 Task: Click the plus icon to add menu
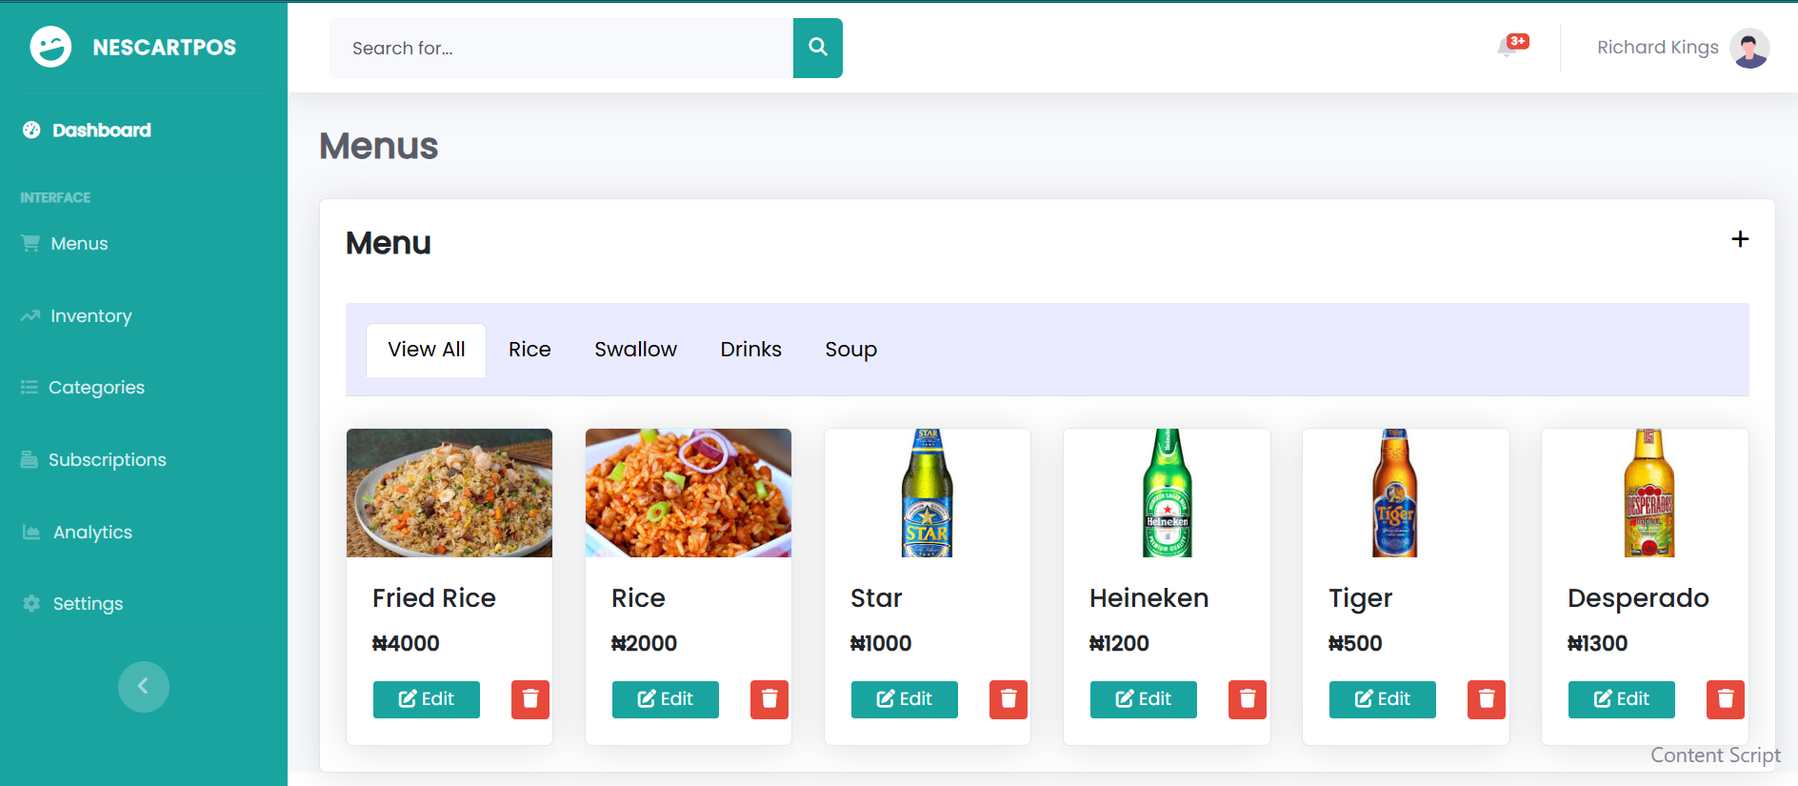point(1740,239)
